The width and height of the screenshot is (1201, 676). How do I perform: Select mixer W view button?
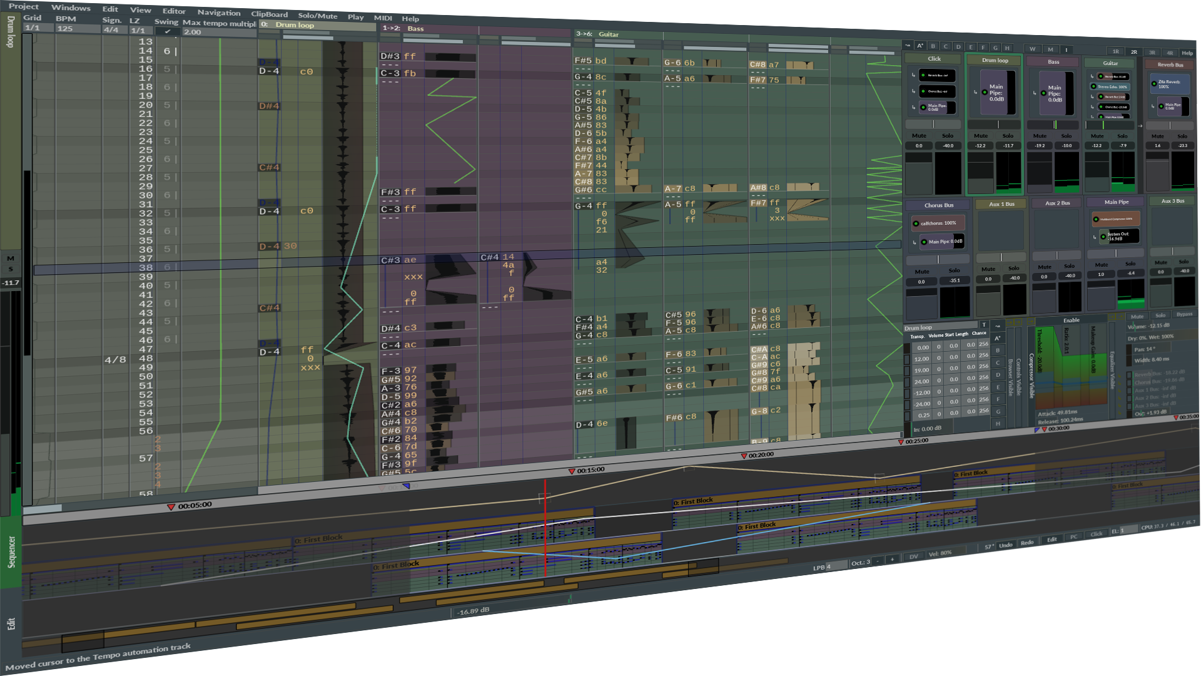click(1032, 49)
